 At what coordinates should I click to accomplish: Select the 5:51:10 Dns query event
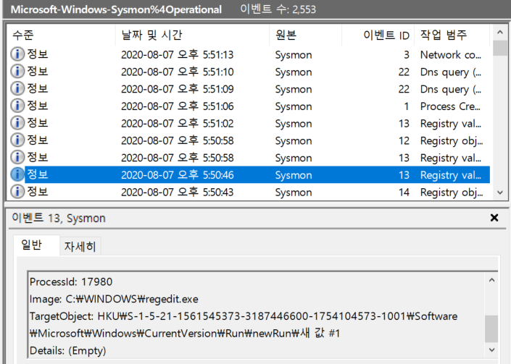click(x=249, y=72)
